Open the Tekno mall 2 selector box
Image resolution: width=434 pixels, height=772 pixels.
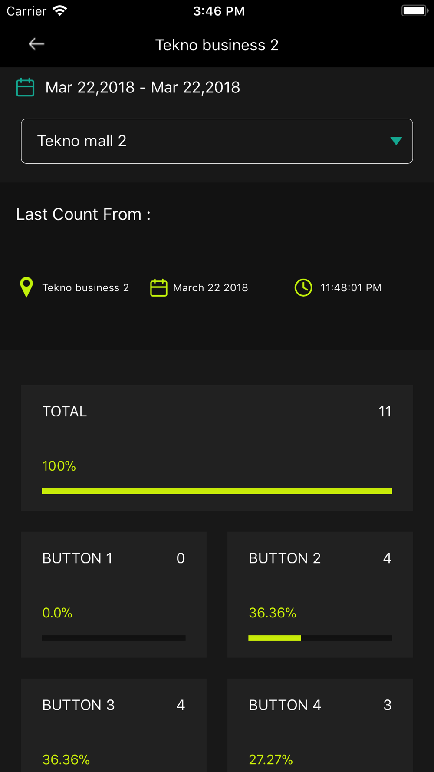pos(217,141)
